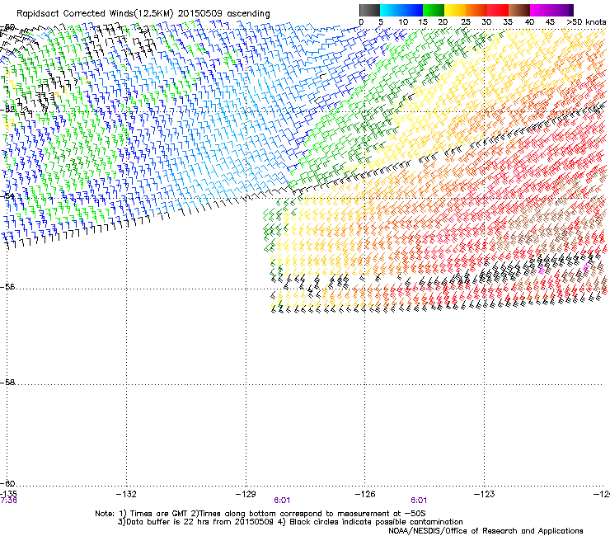Click the 7:38 purple time label
The height and width of the screenshot is (536, 610).
click(8, 501)
